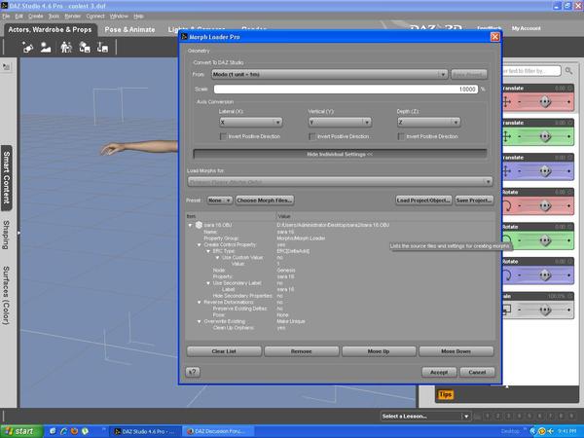This screenshot has height=438, width=584.
Task: Click the green Translate move icon
Action: coord(506,136)
